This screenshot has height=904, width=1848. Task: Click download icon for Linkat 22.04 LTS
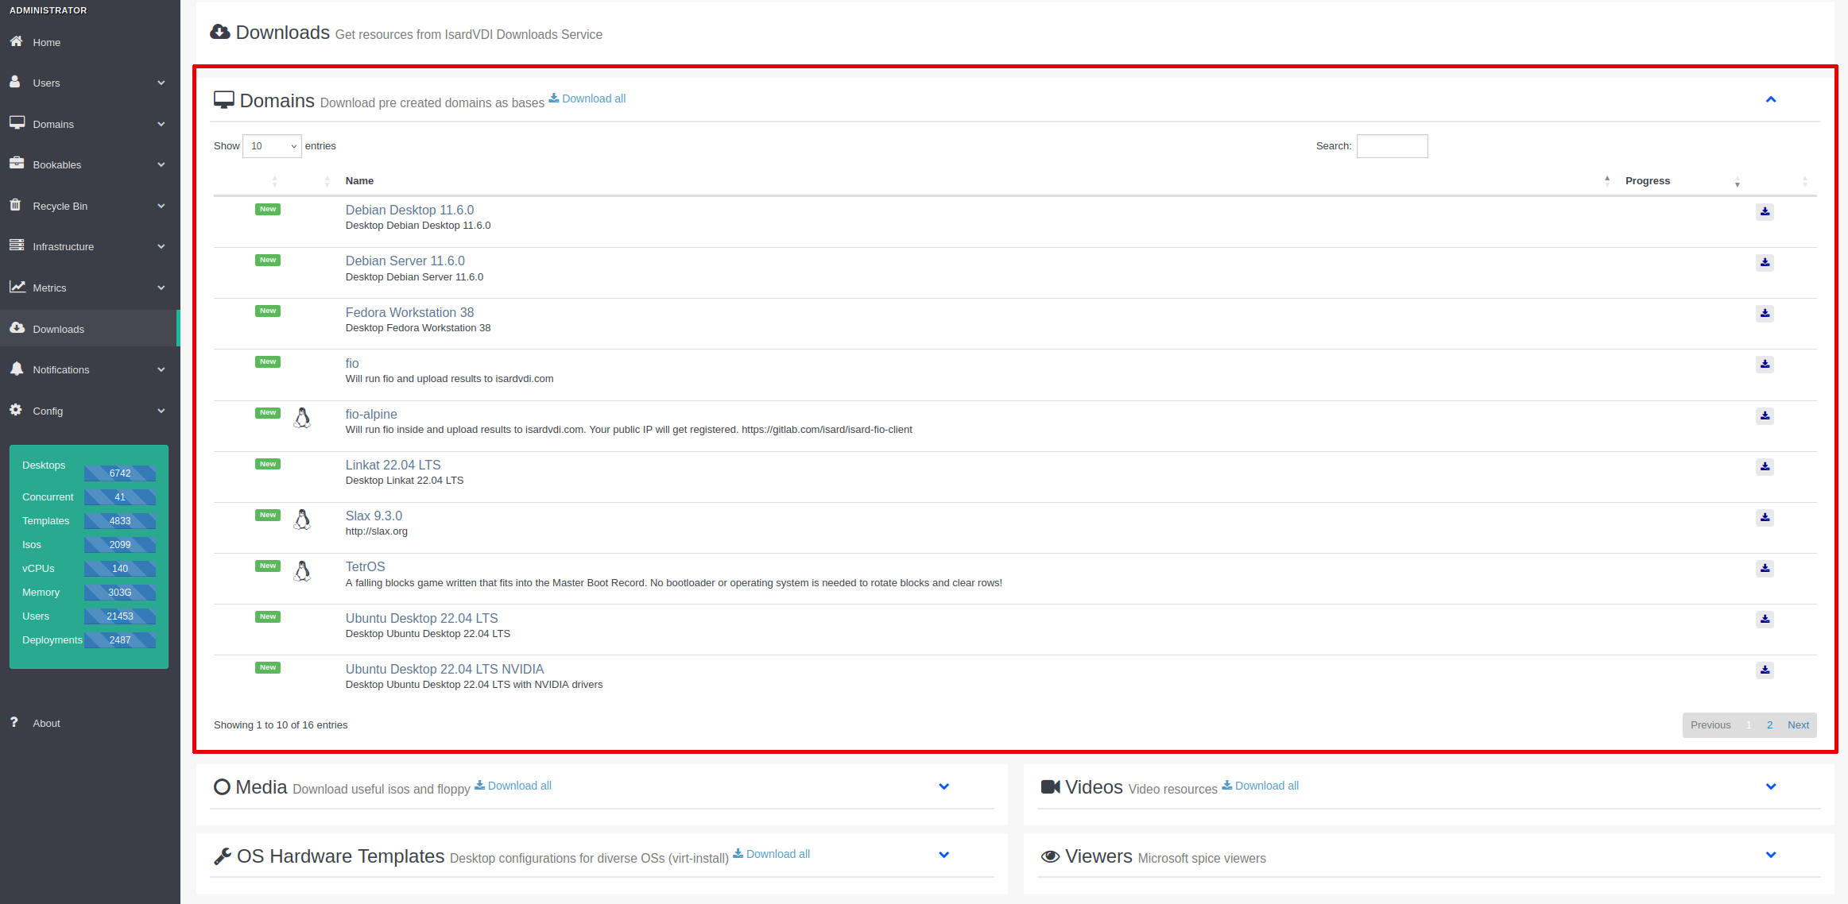1765,466
